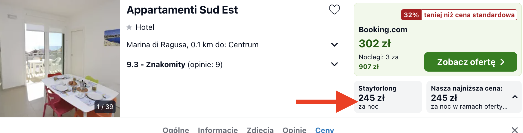Screen dimensions: 523x133
Task: Open the Stayforlong 245 zł offer
Action: 388,97
